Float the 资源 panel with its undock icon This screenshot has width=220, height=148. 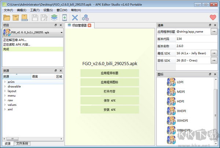pos(56,70)
